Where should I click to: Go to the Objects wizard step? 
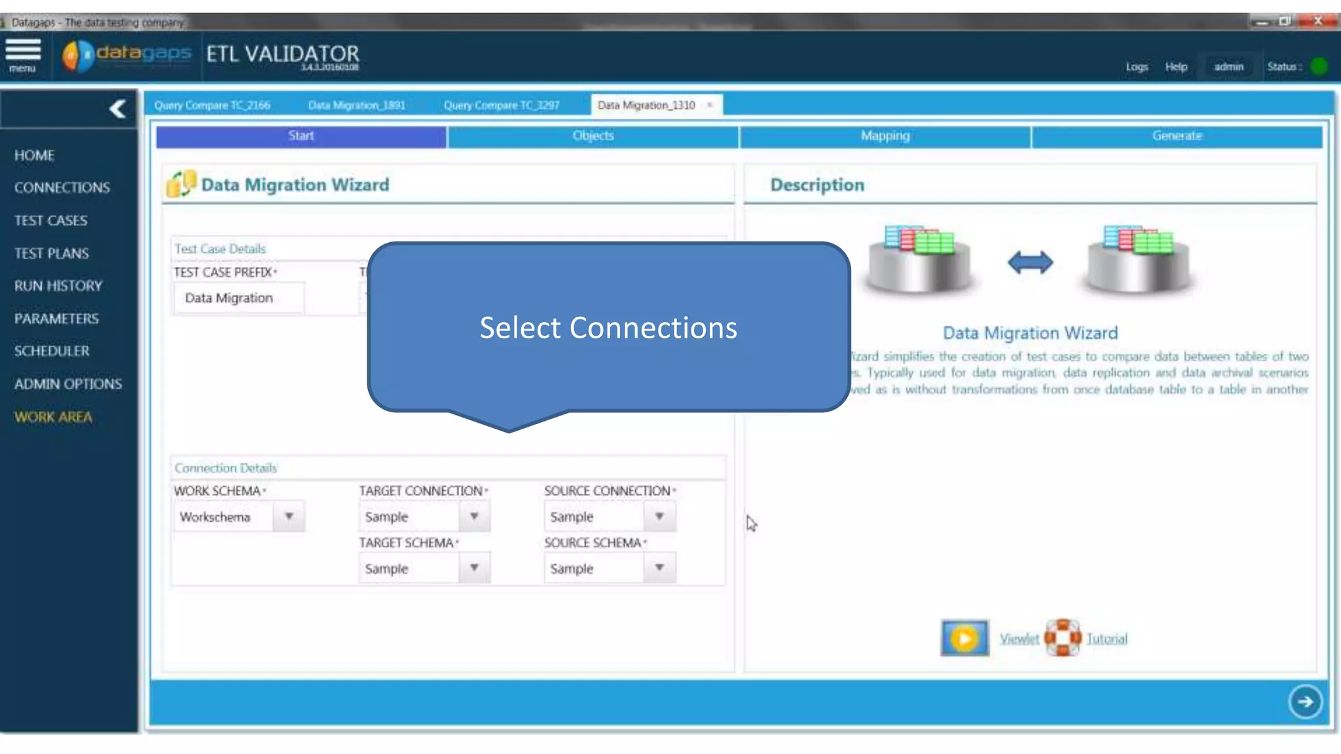[x=593, y=136]
